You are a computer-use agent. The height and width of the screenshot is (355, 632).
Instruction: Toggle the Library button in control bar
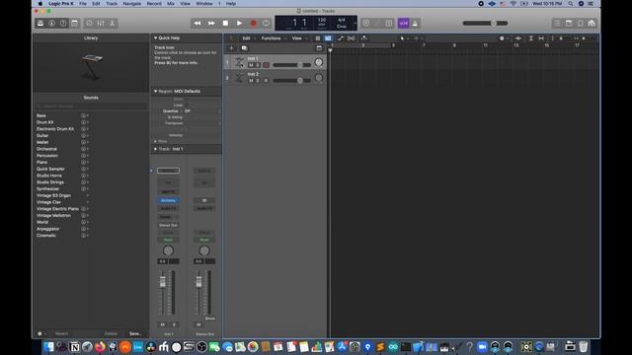40,24
